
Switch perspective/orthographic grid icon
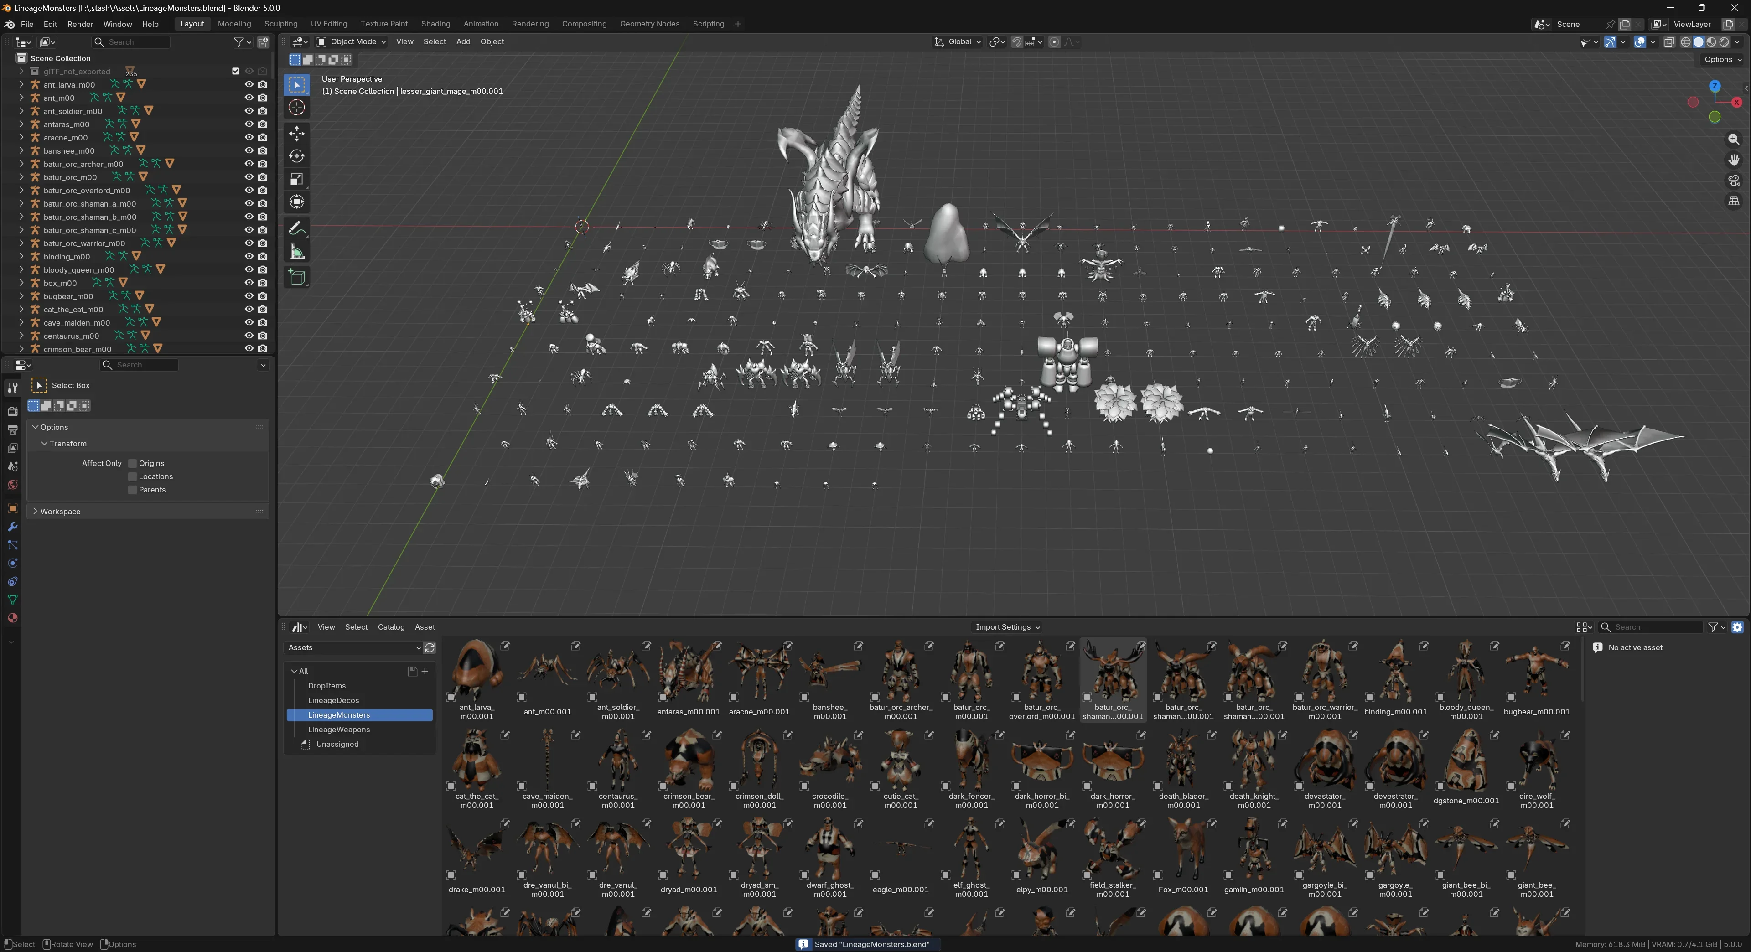coord(1734,201)
